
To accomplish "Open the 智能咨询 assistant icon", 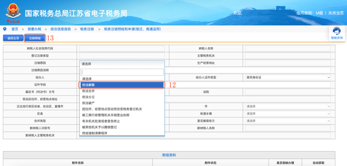I will click(x=337, y=34).
